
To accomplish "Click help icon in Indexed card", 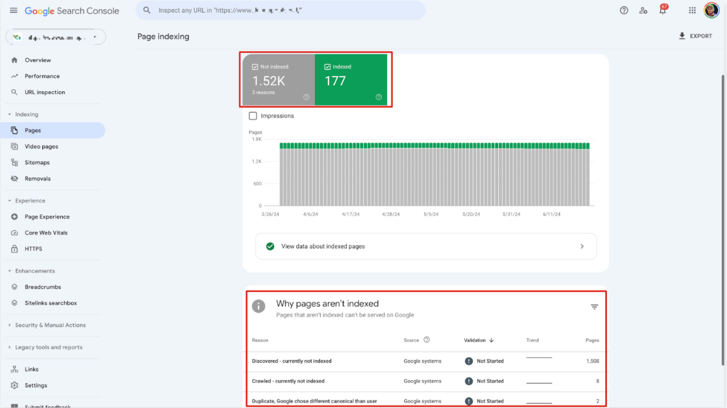I will (379, 97).
